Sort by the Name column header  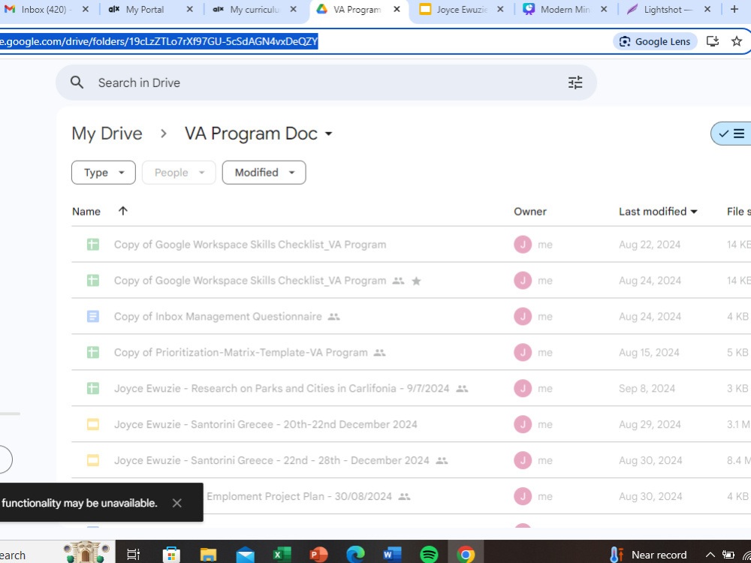86,212
